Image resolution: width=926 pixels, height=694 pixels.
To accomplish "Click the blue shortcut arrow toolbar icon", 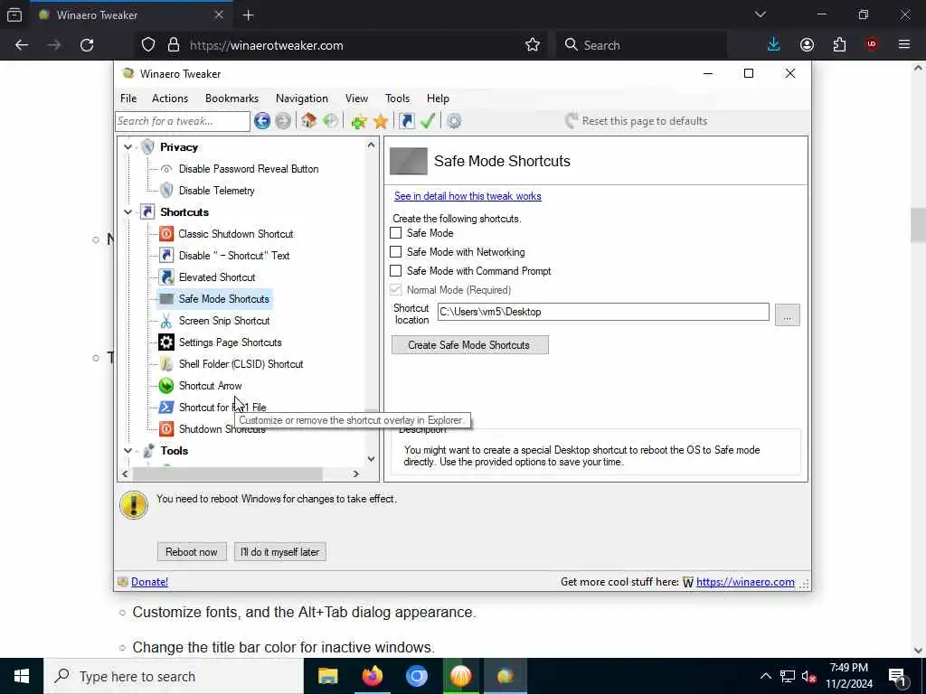I will [x=407, y=121].
